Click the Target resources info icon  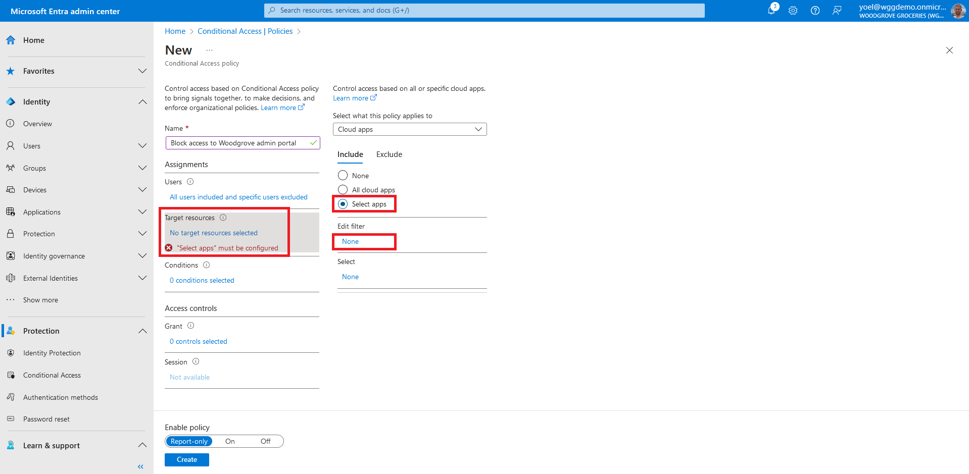click(x=223, y=218)
